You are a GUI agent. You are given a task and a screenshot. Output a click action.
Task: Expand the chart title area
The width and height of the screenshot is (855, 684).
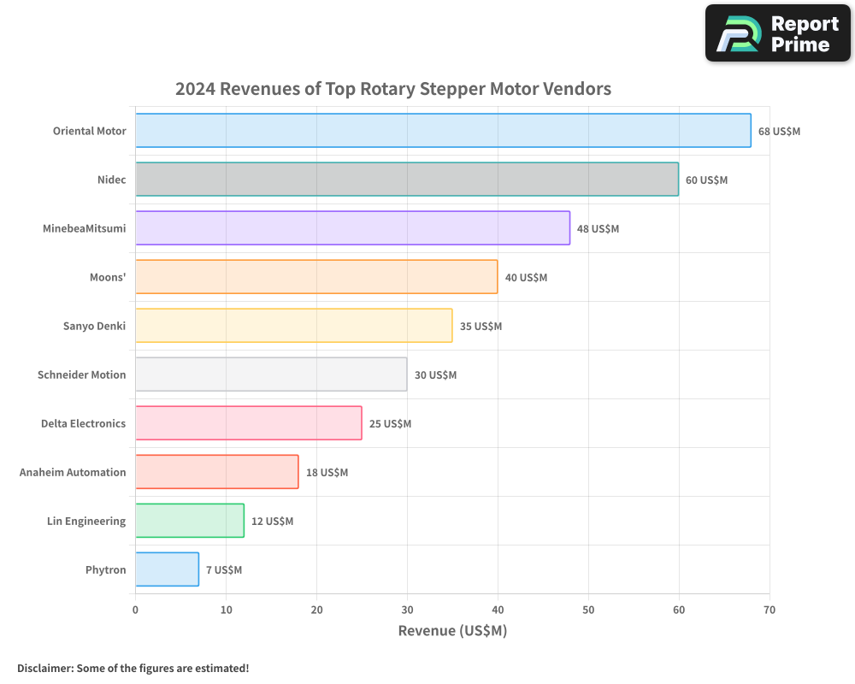tap(393, 89)
